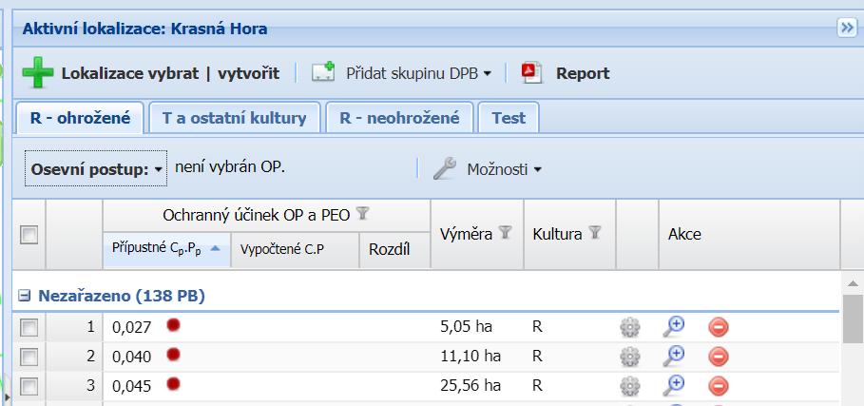Click the Vypočtené C.P column header

tap(295, 249)
